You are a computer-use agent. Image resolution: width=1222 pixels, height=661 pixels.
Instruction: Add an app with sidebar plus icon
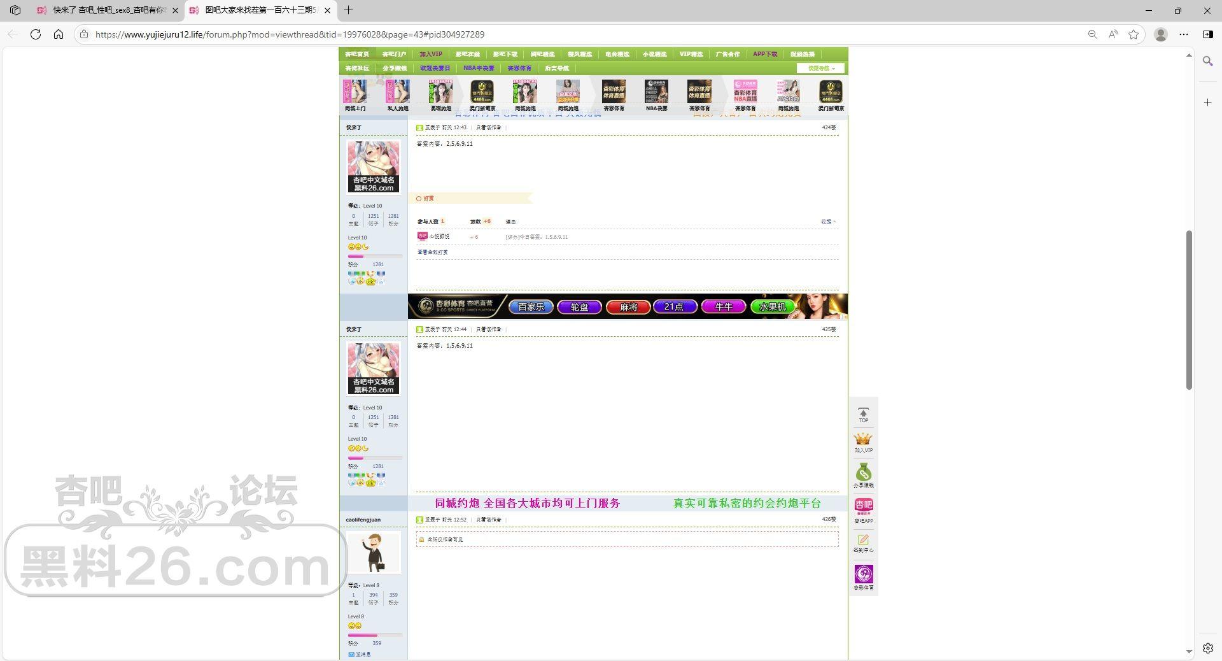tap(1208, 102)
